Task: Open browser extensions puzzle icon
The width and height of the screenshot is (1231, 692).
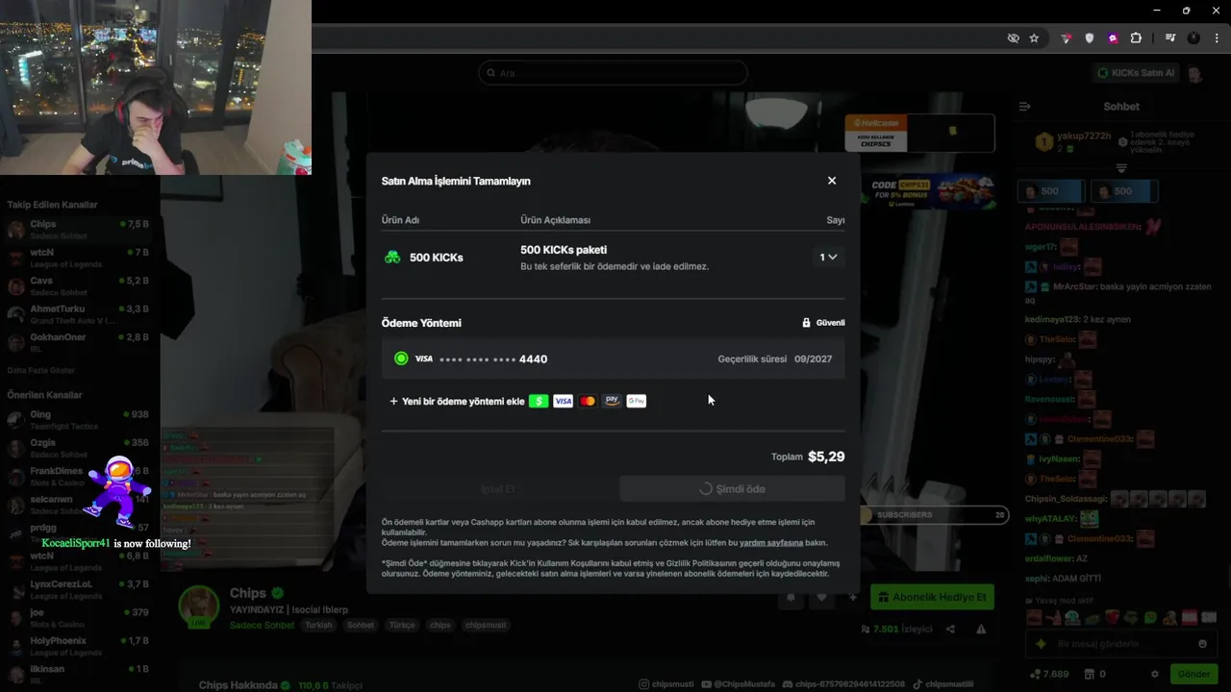Action: [1136, 38]
